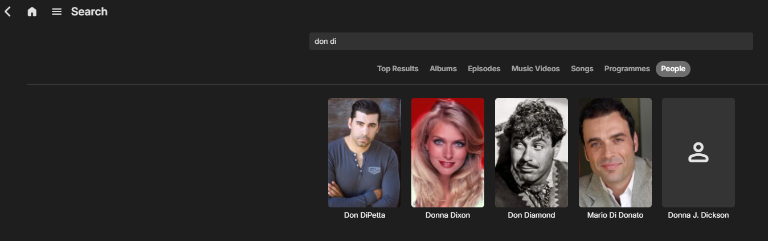The image size is (768, 241).
Task: Click the 'Don Diamond' name label
Action: coord(532,215)
